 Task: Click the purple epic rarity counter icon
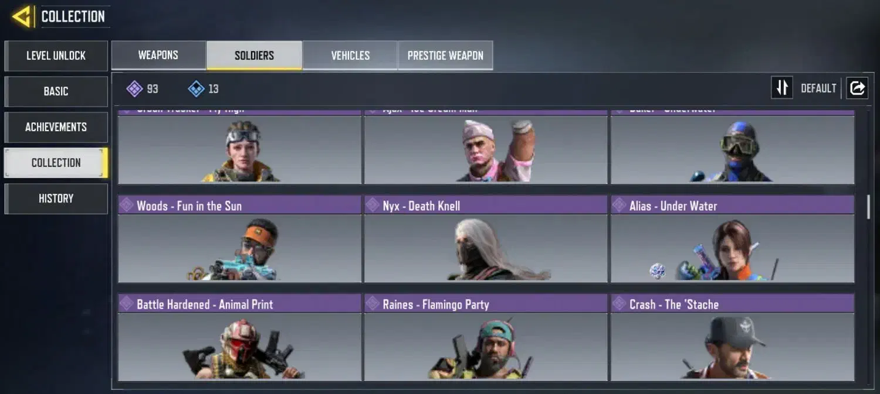(x=135, y=89)
